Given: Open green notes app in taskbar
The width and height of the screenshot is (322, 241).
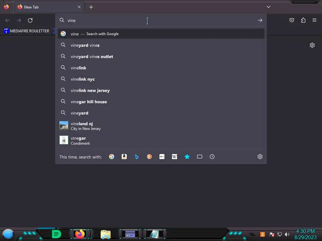Looking at the screenshot, I should (56, 234).
